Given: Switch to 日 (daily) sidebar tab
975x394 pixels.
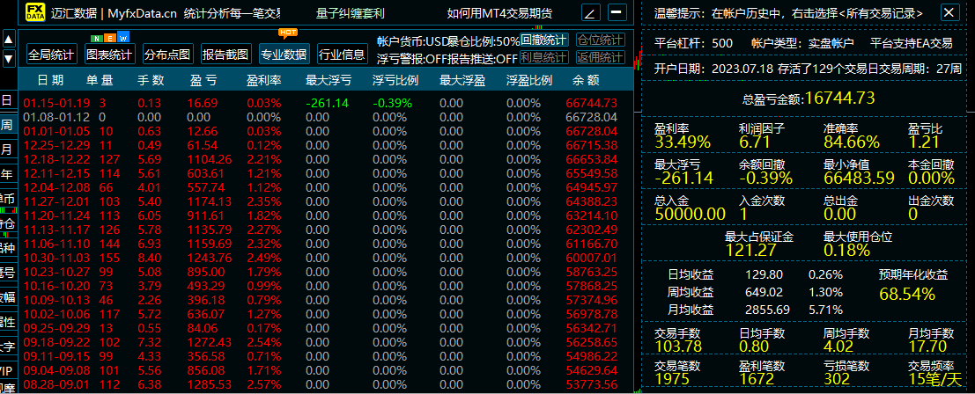Looking at the screenshot, I should click(x=7, y=101).
